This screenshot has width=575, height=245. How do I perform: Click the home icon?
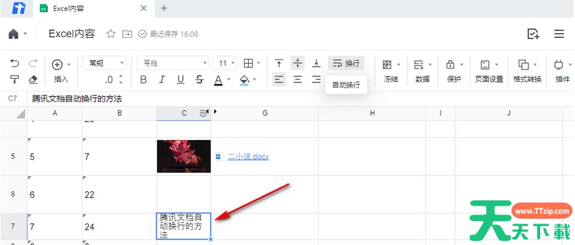tap(13, 34)
